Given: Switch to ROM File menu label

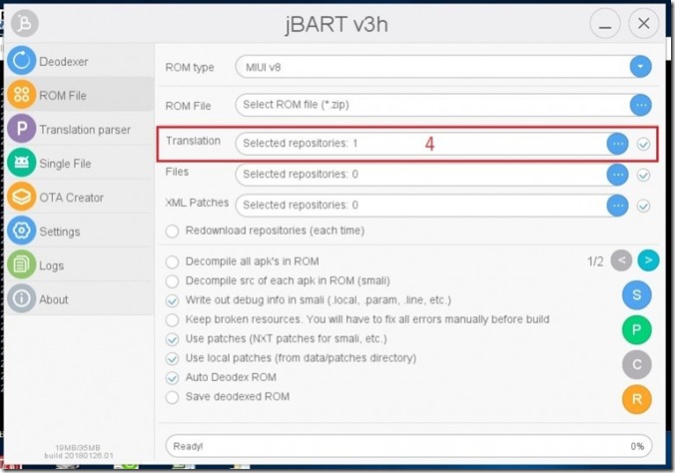Looking at the screenshot, I should (x=63, y=96).
